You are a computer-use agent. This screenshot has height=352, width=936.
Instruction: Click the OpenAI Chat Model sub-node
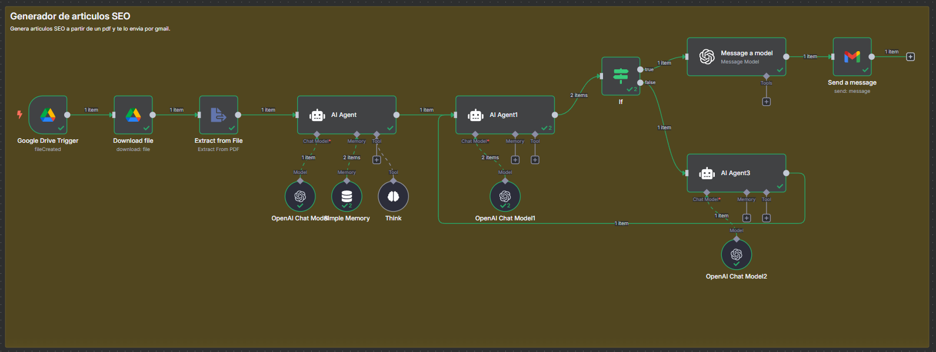point(300,196)
